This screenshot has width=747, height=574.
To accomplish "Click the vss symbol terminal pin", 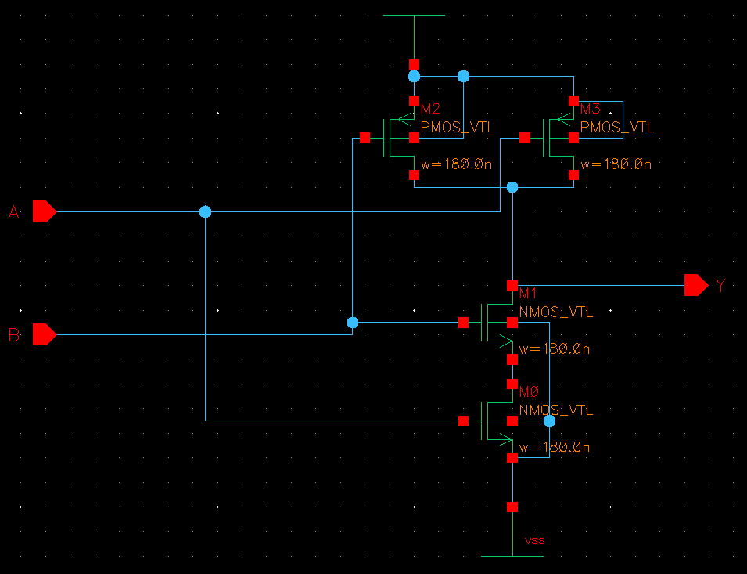I will (512, 507).
